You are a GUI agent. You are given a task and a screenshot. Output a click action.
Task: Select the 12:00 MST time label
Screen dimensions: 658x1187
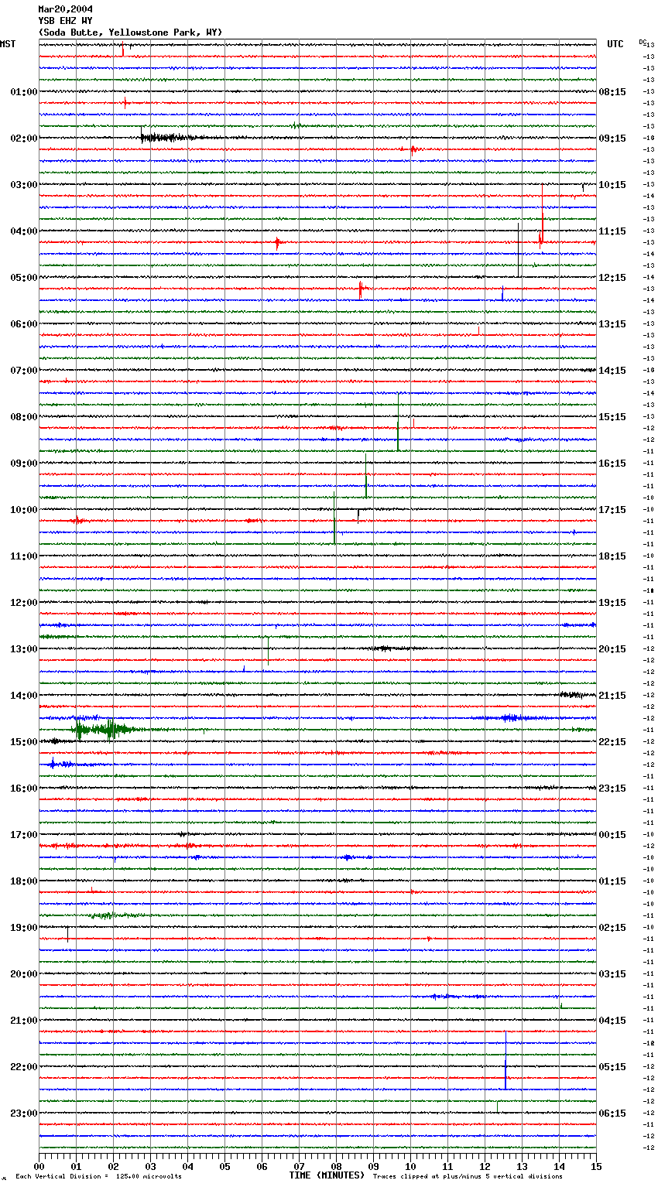pyautogui.click(x=23, y=603)
